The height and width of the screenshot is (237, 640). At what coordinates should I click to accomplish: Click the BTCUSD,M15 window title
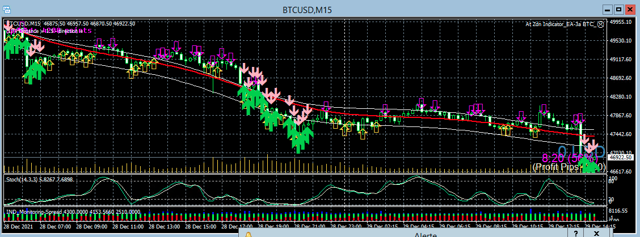click(x=308, y=10)
